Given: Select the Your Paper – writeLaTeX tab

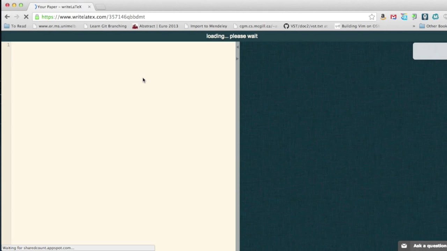Looking at the screenshot, I should pyautogui.click(x=59, y=7).
